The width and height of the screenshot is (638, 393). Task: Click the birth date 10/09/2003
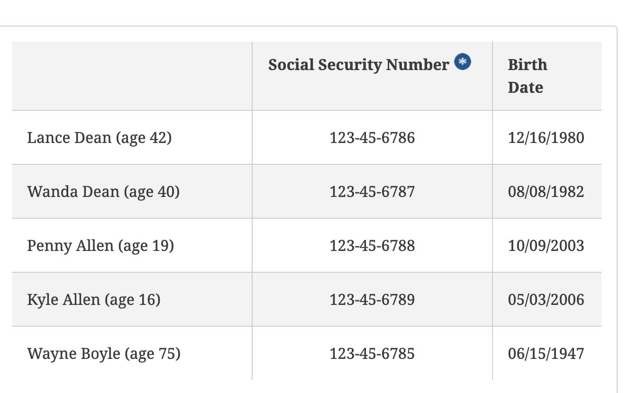click(x=546, y=246)
